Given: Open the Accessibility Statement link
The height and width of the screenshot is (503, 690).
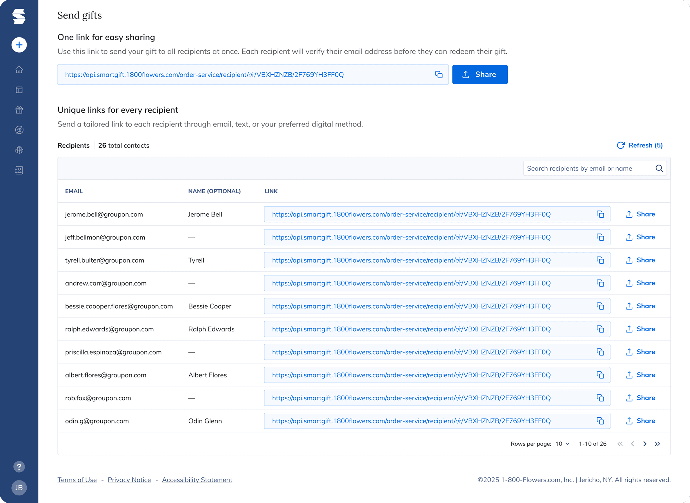Looking at the screenshot, I should tap(197, 480).
